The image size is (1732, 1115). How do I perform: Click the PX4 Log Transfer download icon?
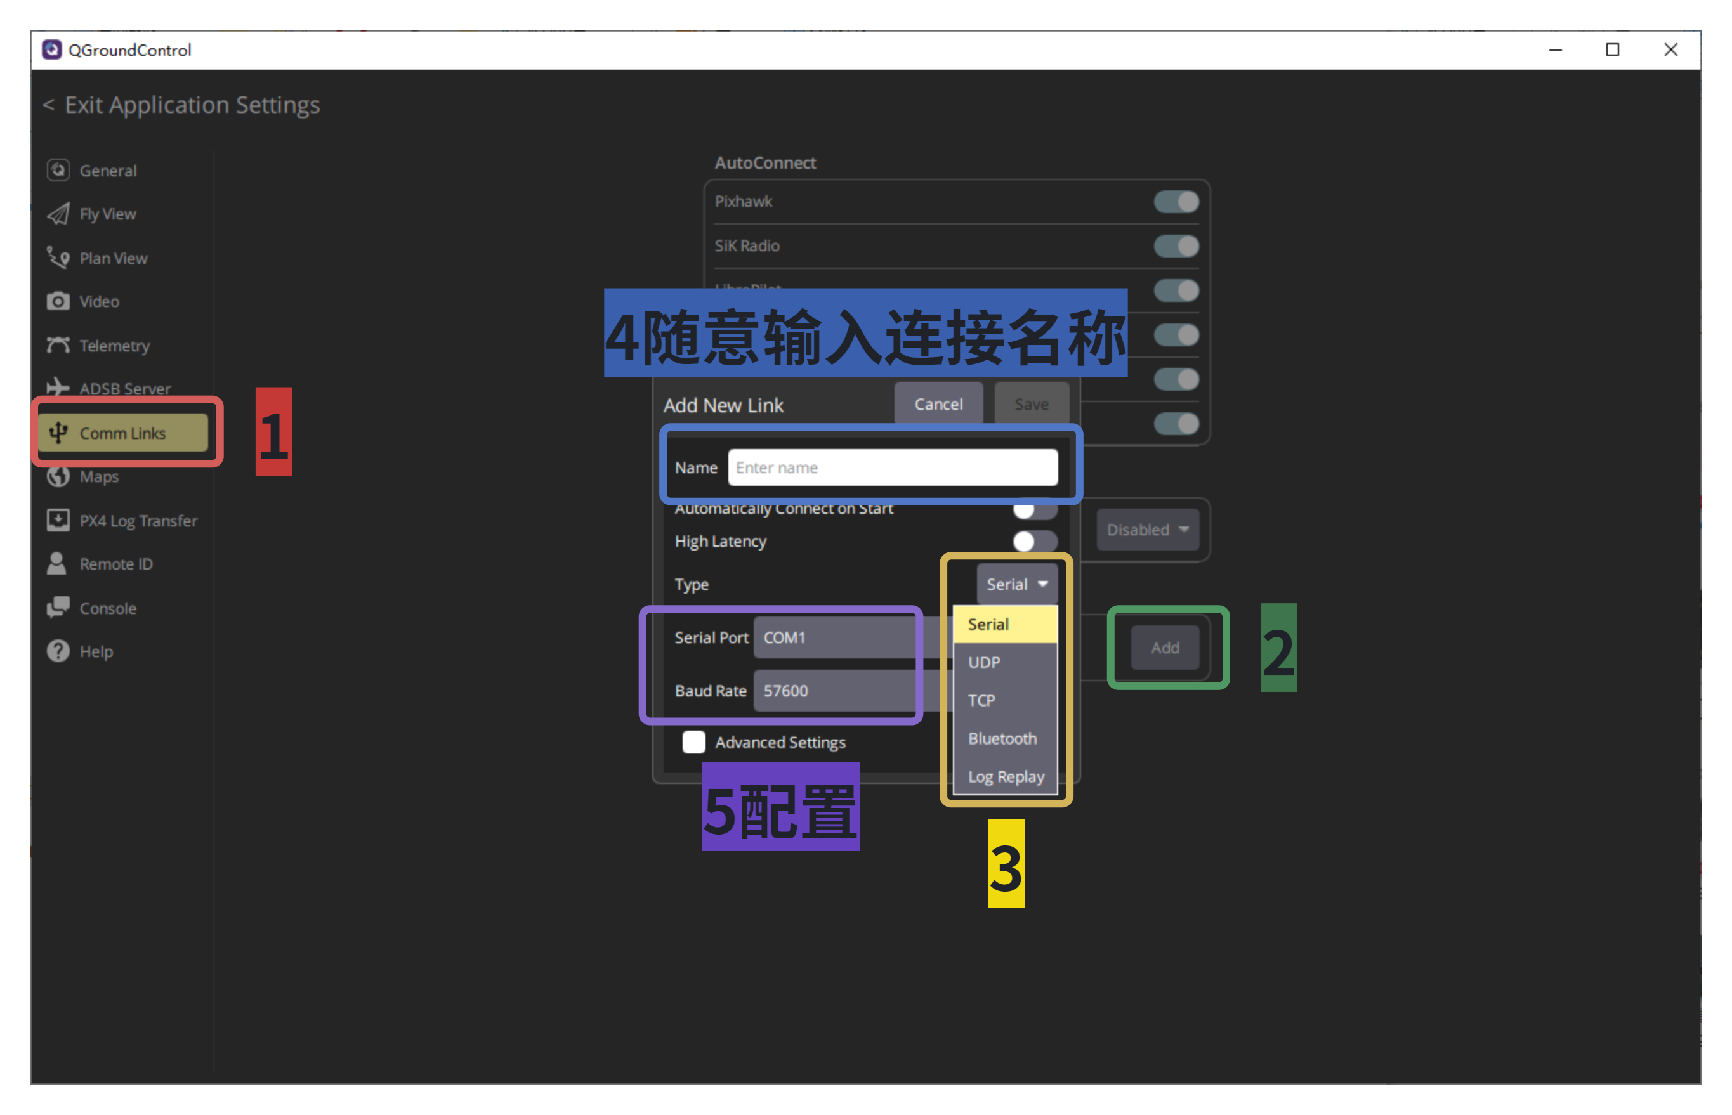coord(58,520)
